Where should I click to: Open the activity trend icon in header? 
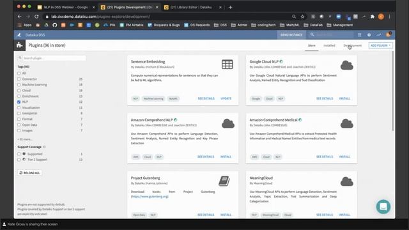379,34
